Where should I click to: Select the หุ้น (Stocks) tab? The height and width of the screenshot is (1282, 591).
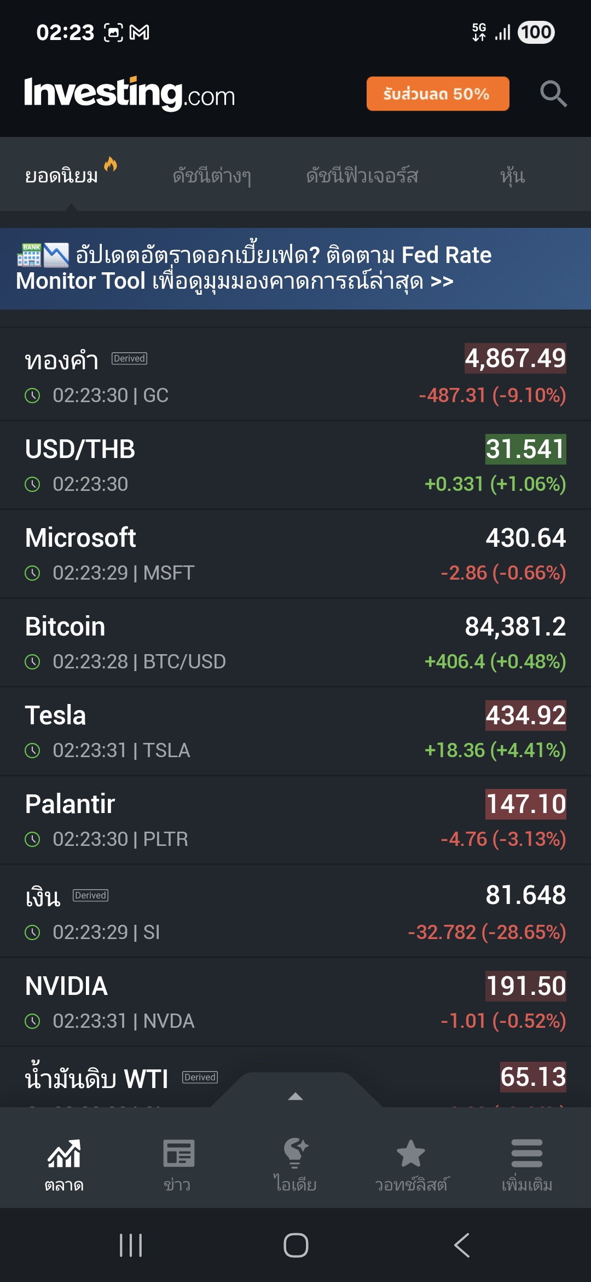[512, 176]
